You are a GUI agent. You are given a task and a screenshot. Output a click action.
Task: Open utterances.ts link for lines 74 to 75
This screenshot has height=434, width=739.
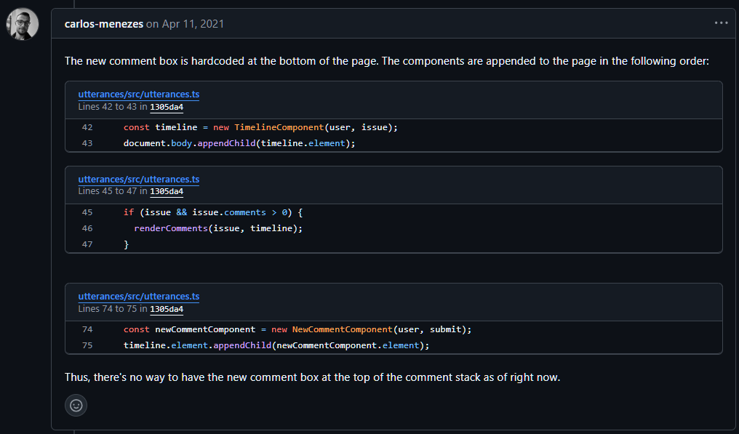pyautogui.click(x=138, y=297)
